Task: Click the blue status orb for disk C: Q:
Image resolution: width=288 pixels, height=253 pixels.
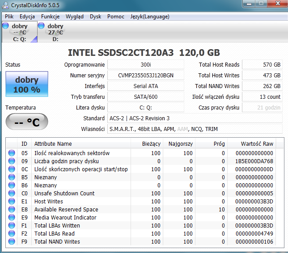Action: point(5,25)
